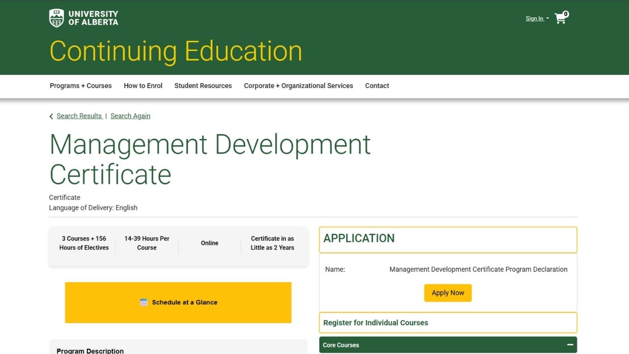629x354 pixels.
Task: Click the Register for Individual Courses heading
Action: pos(375,323)
